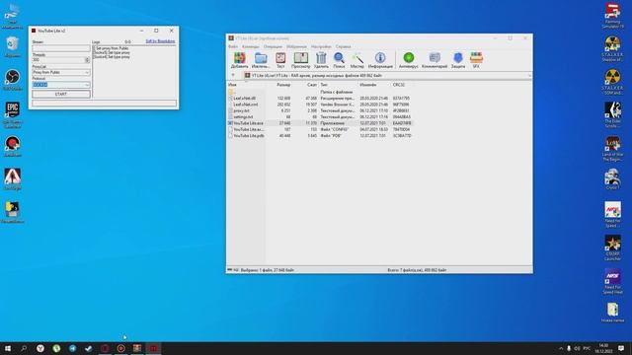Click the Удалить (Delete) trash icon
632x355 pixels.
[321, 60]
